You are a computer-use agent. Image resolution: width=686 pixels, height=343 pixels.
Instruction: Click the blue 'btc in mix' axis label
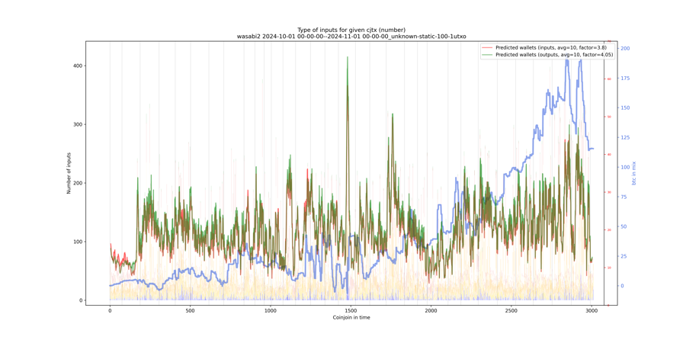[634, 173]
